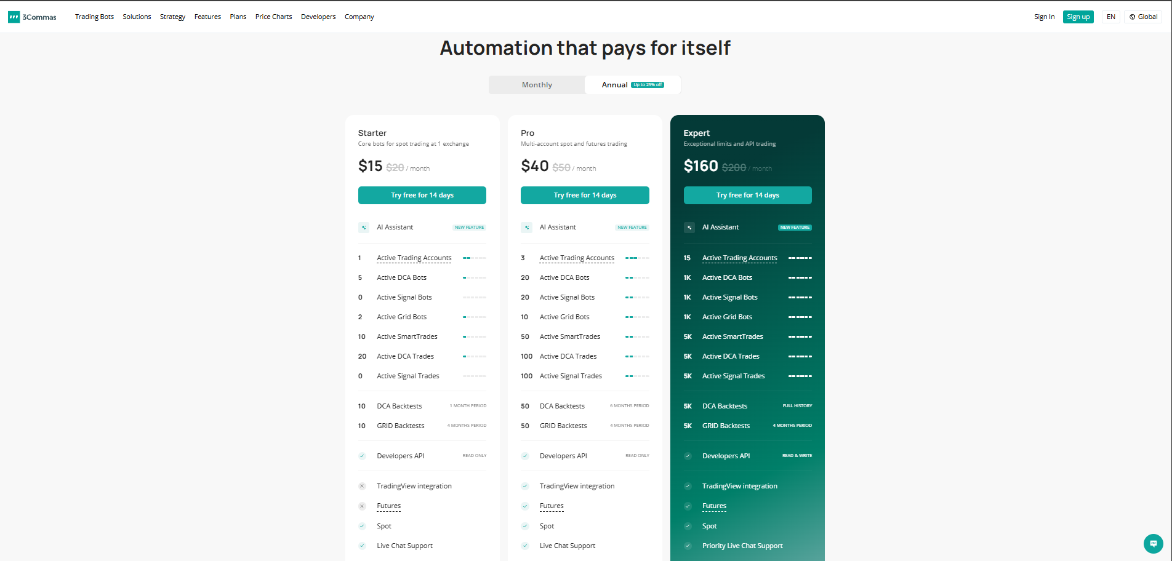This screenshot has height=561, width=1172.
Task: Select the Annual billing option
Action: (615, 84)
